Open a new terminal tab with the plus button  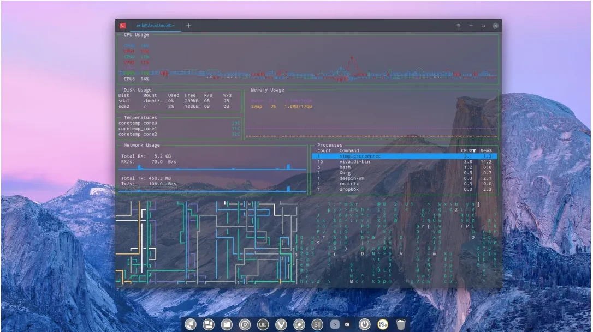tap(188, 25)
